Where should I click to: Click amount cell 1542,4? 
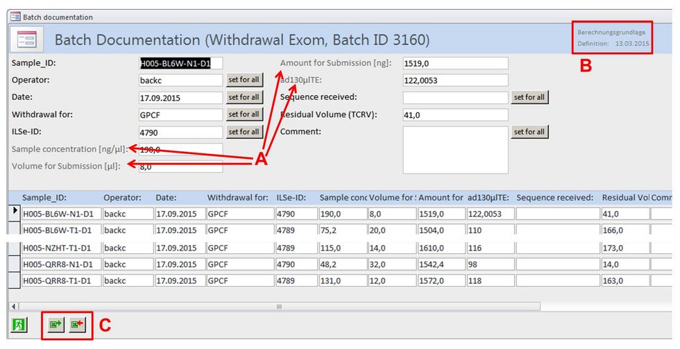(x=441, y=264)
